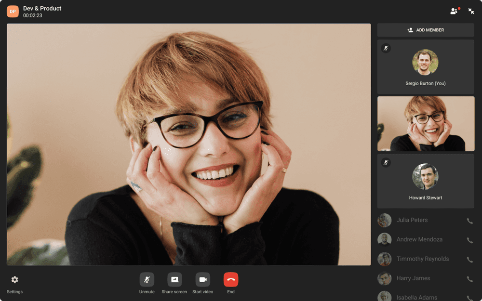Click the shrink view icon top right
This screenshot has width=482, height=301.
471,10
